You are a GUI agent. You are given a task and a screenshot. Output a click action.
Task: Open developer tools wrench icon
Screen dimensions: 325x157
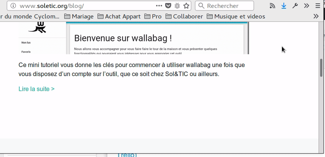(295, 6)
